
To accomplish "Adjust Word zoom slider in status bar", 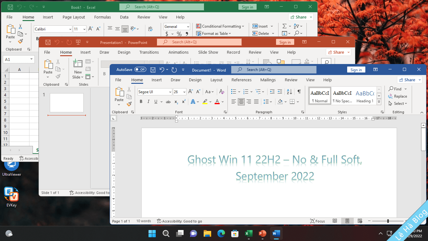I will click(x=388, y=221).
